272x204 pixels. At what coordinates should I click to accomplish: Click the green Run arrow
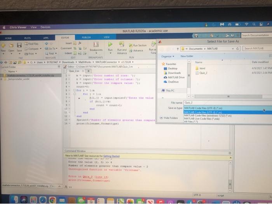[x=110, y=44]
